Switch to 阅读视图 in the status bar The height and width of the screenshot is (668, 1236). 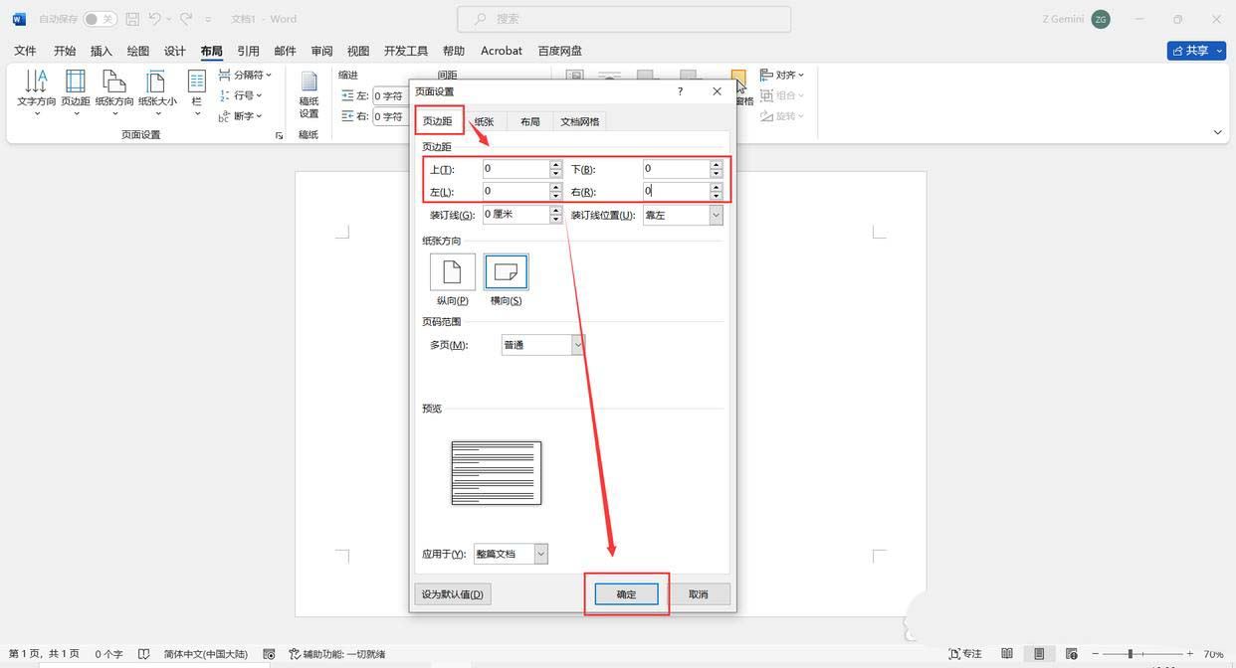(1007, 654)
